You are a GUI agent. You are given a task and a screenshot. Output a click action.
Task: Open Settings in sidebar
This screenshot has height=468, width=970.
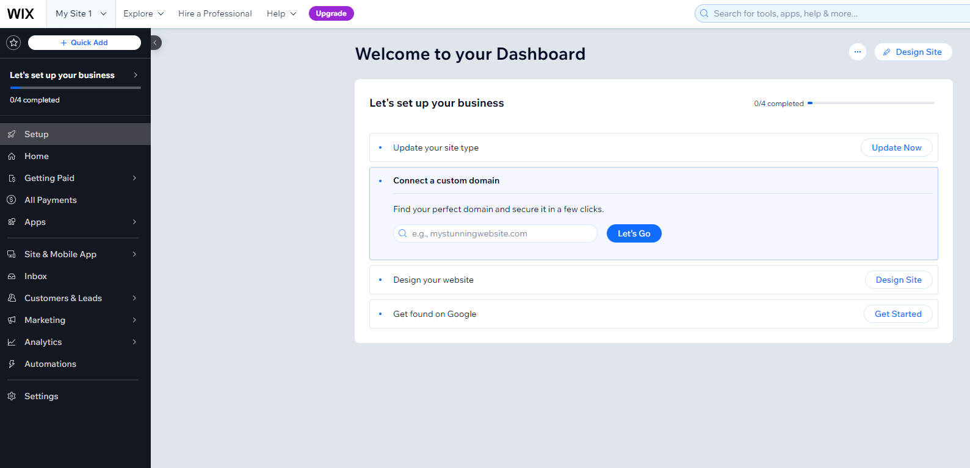(75, 396)
